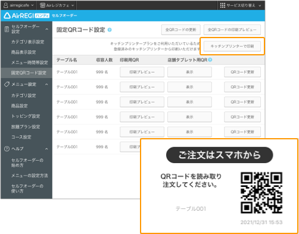Click the 印刷用QR column header
Image resolution: width=299 pixels, height=234 pixels.
(x=129, y=60)
